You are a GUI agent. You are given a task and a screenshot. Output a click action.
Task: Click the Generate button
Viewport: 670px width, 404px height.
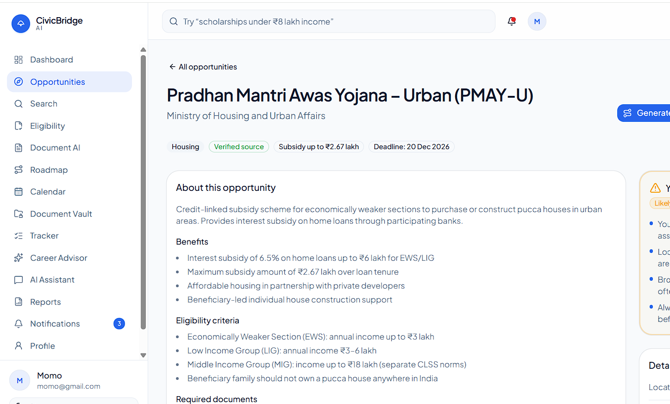[x=644, y=113]
